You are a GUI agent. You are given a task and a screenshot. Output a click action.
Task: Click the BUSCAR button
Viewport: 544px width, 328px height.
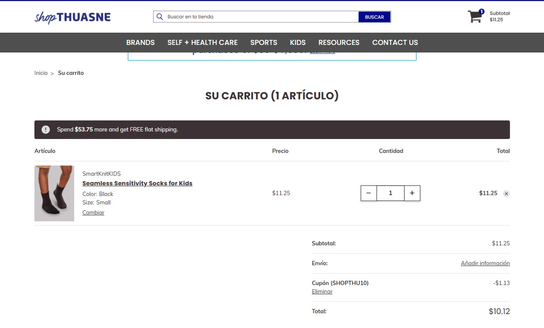click(374, 17)
